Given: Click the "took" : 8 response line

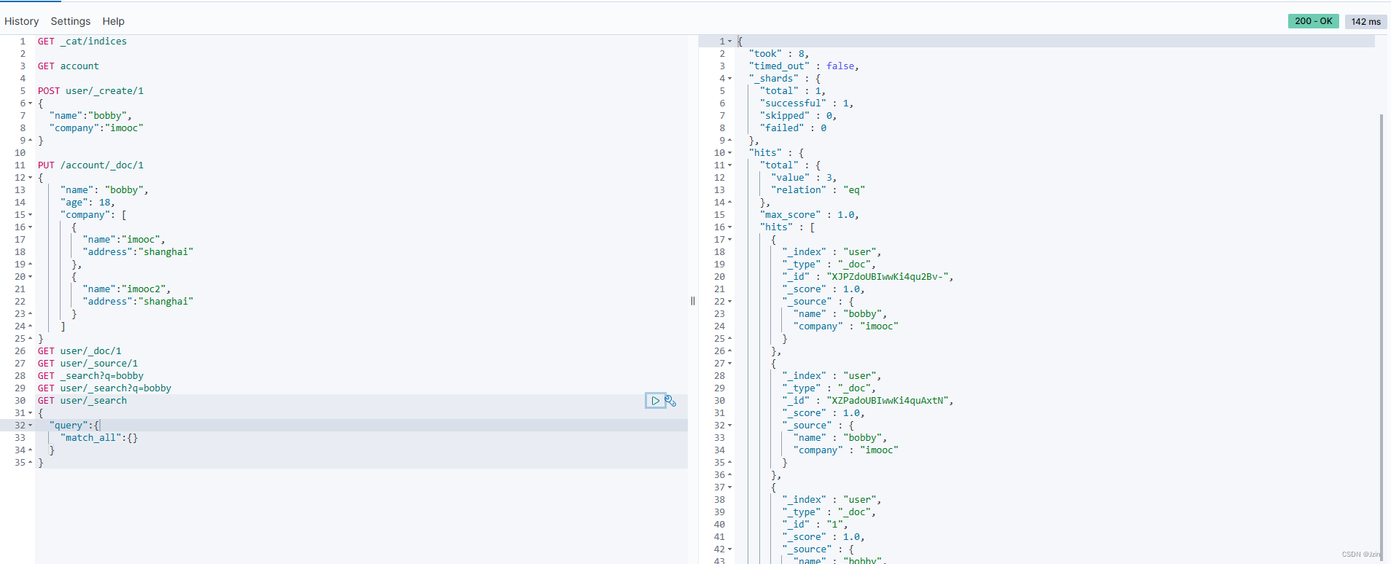Looking at the screenshot, I should pos(779,54).
